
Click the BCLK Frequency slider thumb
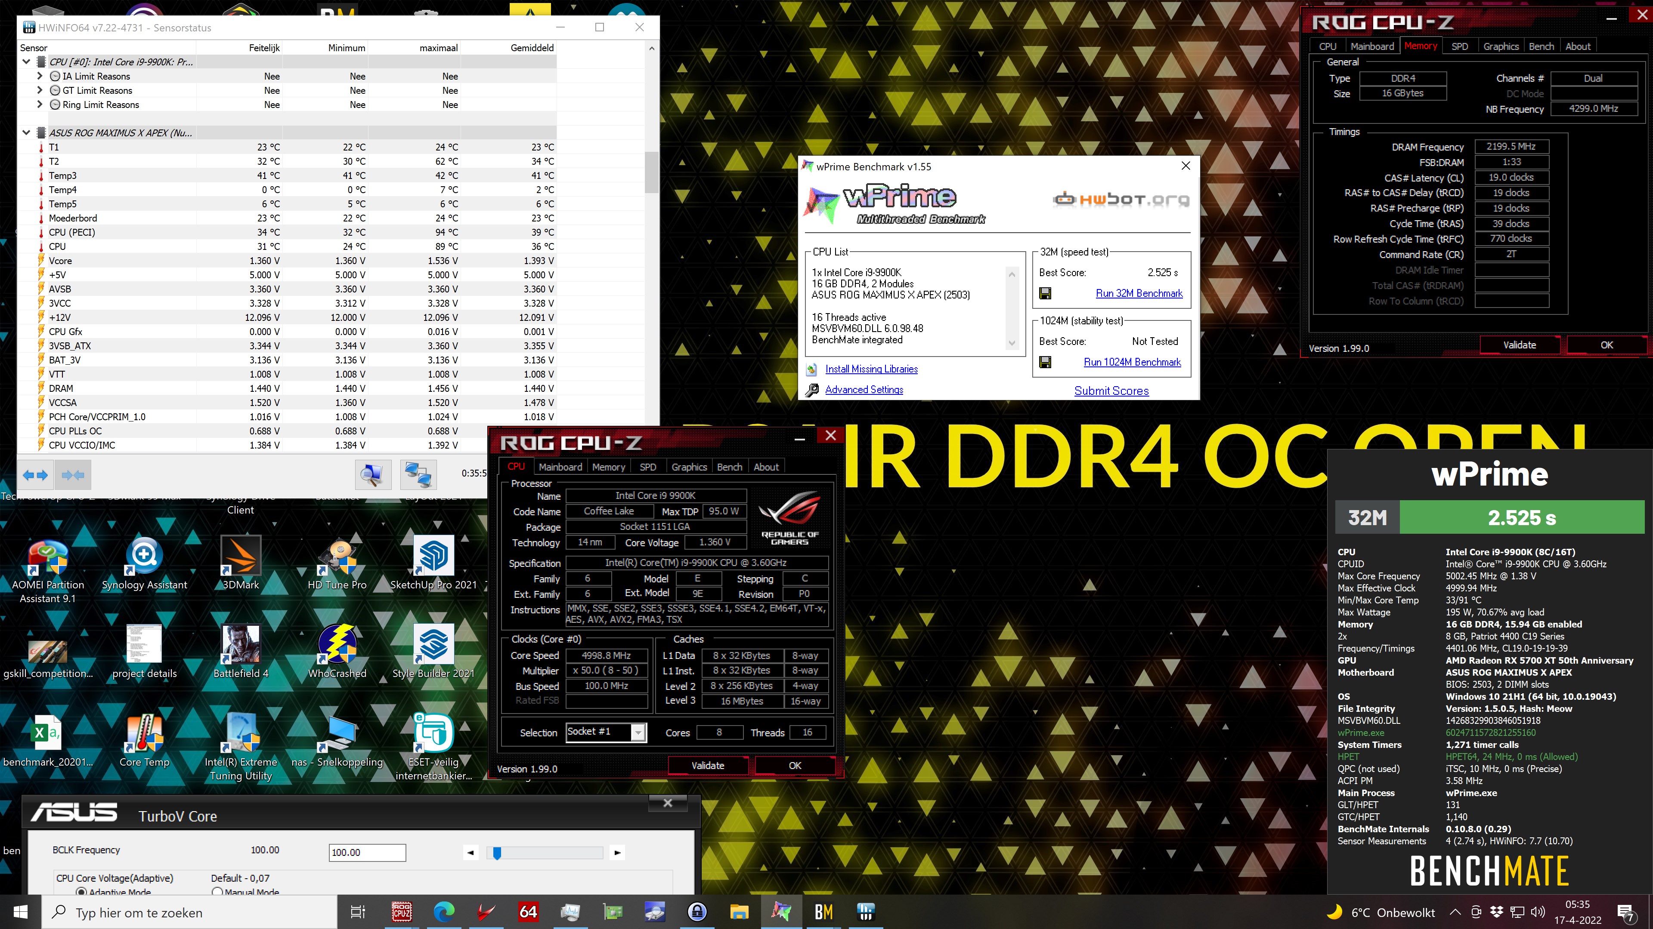497,853
